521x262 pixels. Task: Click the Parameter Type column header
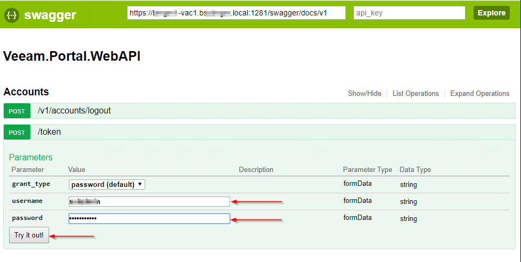point(367,169)
